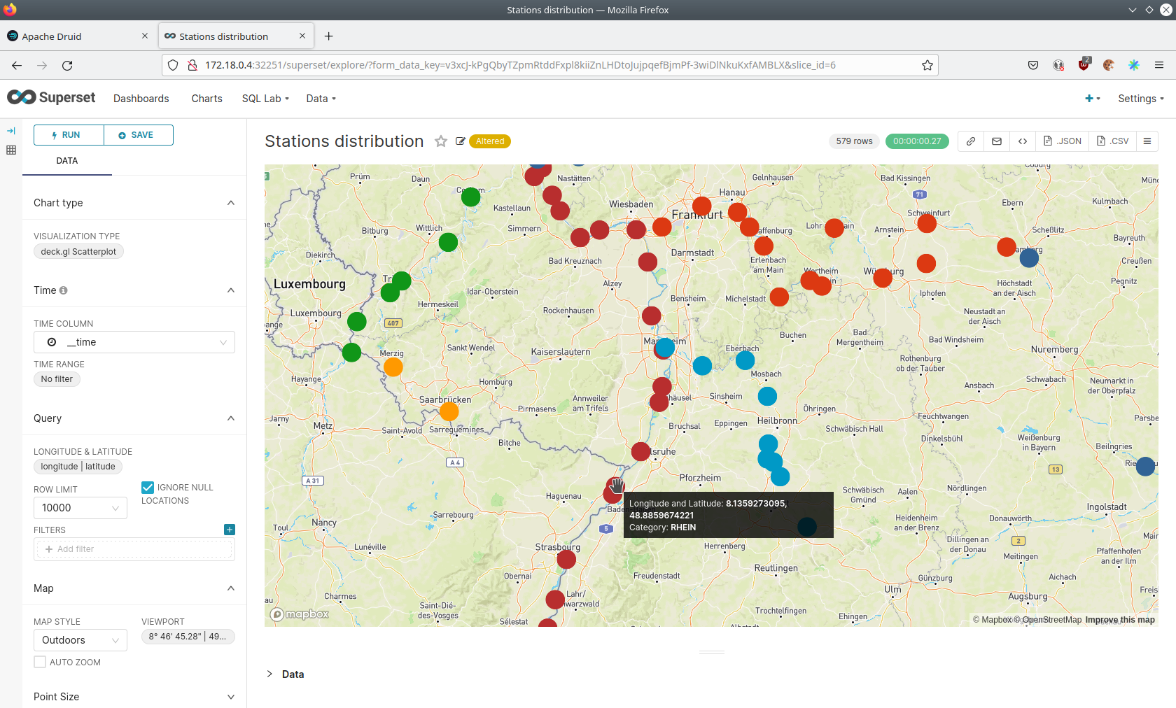Collapse the panel using top-left arrow icon
The width and height of the screenshot is (1176, 708).
tap(11, 131)
